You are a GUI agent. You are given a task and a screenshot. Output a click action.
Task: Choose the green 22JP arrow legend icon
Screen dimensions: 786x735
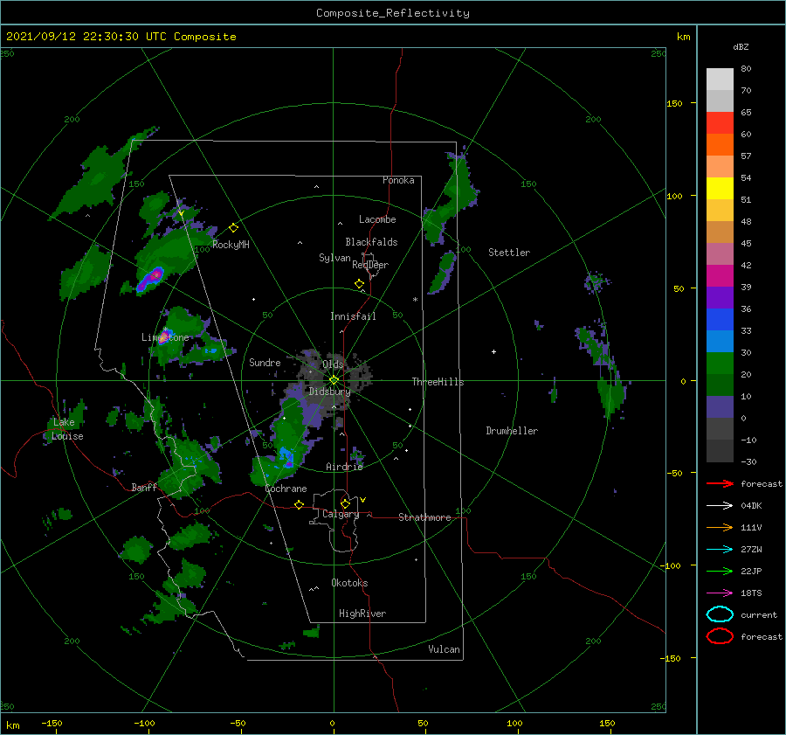(720, 571)
